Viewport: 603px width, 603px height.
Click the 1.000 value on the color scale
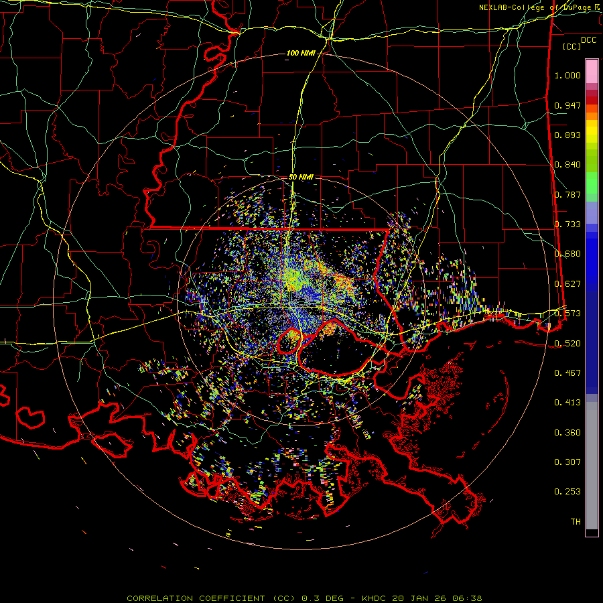[x=567, y=75]
